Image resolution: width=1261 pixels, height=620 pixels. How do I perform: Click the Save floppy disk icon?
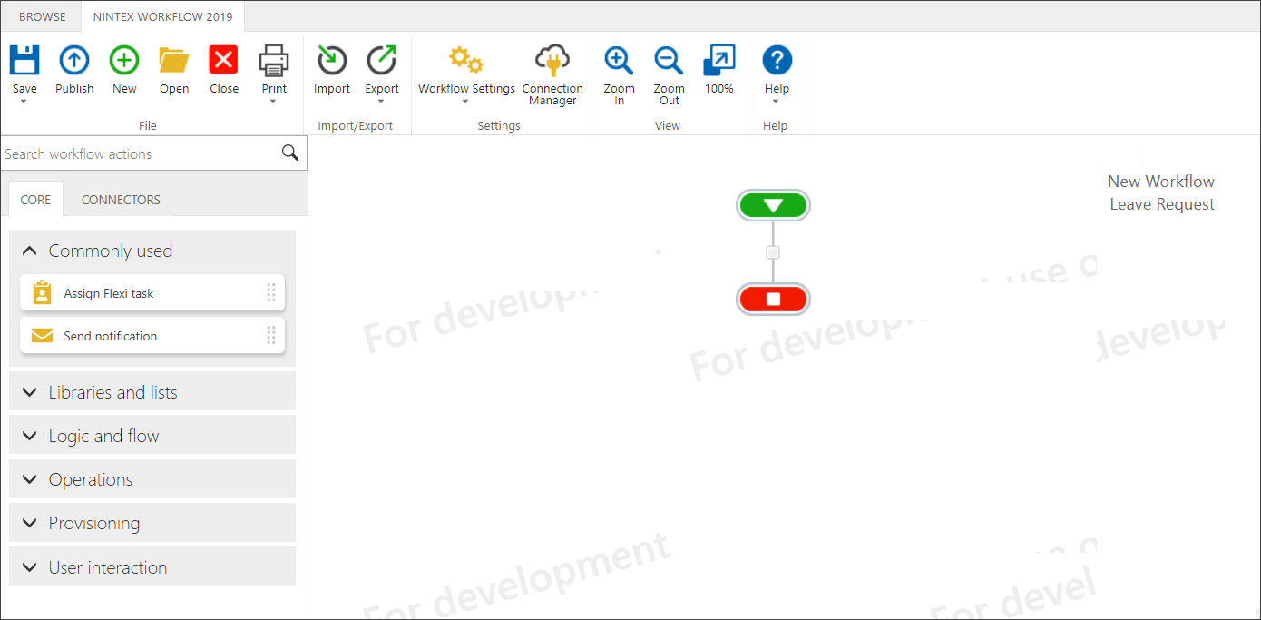[x=24, y=60]
